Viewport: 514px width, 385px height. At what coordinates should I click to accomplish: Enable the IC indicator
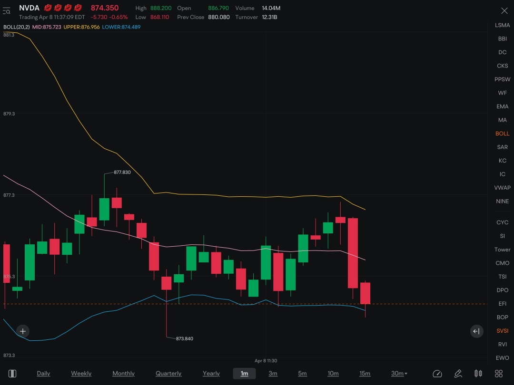point(502,174)
